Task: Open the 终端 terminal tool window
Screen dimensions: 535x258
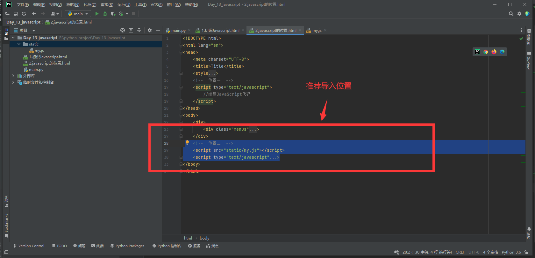Action: pyautogui.click(x=97, y=246)
